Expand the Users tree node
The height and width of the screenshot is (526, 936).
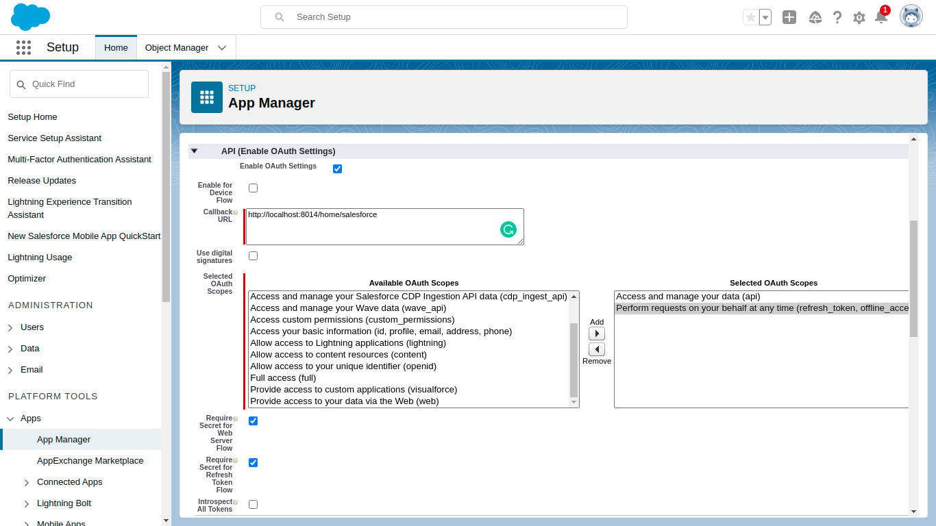[10, 328]
